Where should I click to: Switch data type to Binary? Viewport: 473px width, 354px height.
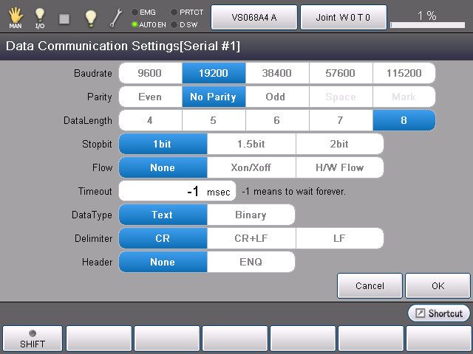(251, 215)
